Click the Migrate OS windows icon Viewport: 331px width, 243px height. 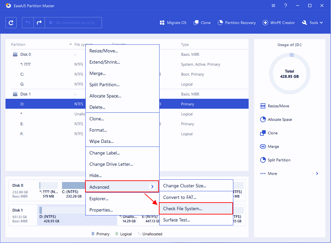tap(162, 23)
